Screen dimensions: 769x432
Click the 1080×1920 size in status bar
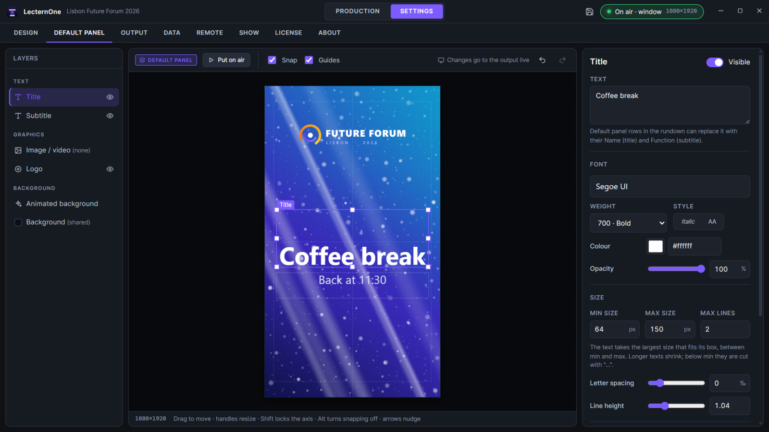coord(150,419)
